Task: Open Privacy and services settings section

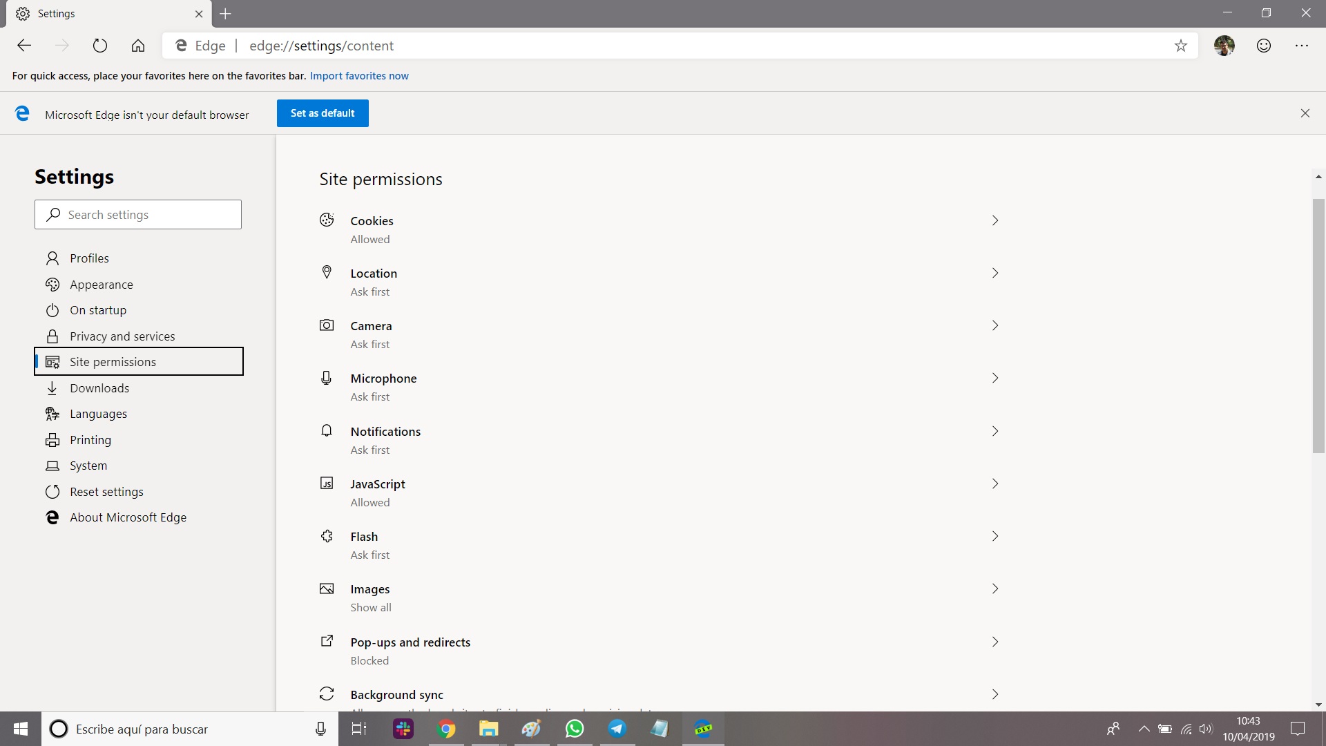Action: click(122, 336)
